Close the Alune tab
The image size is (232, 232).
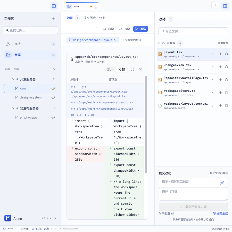pos(96,8)
